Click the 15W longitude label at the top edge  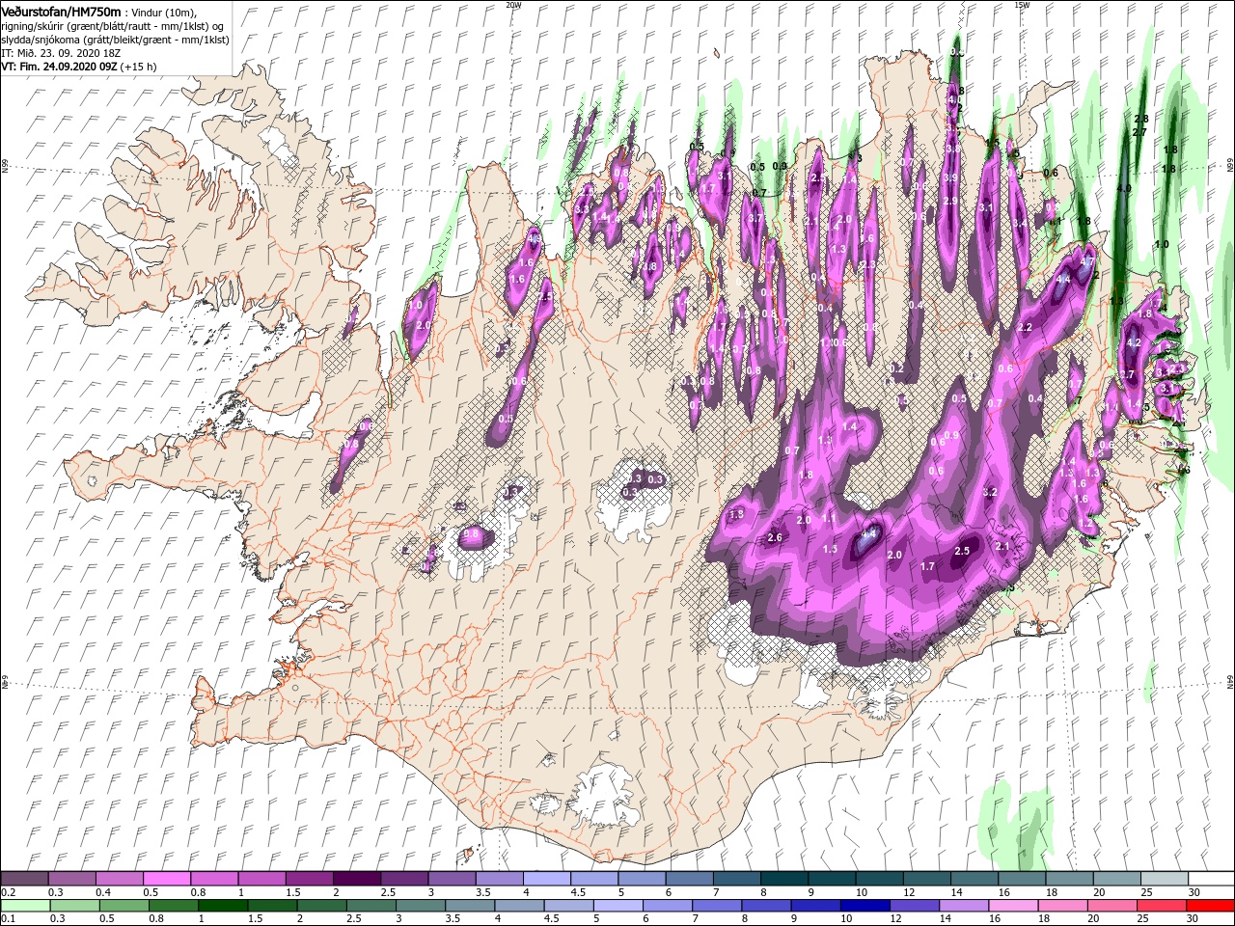coord(1021,4)
